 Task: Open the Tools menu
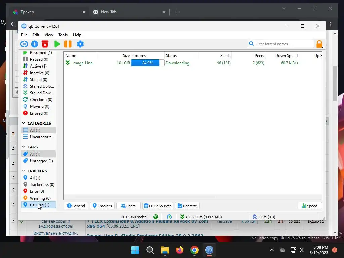(63, 35)
